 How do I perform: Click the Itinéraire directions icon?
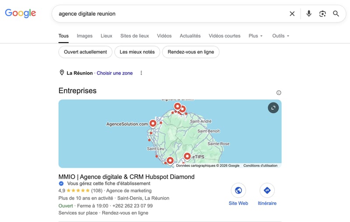pos(267,190)
